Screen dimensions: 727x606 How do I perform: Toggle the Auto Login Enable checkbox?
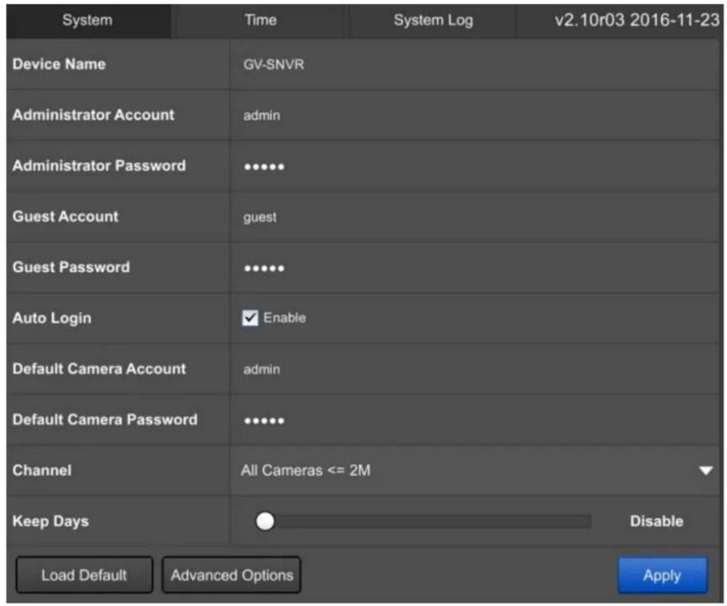pyautogui.click(x=250, y=318)
